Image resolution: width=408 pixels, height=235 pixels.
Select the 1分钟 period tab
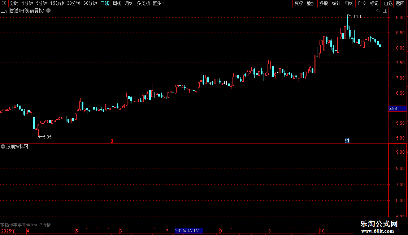point(27,3)
